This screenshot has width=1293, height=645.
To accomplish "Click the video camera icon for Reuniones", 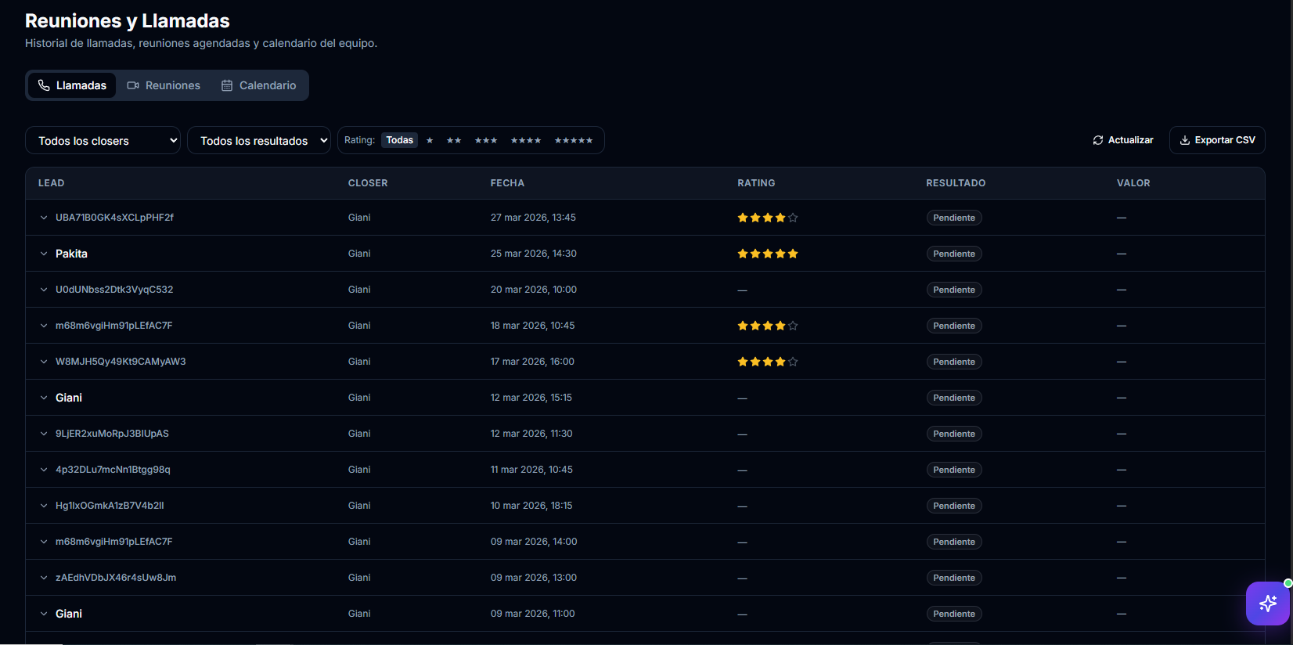I will point(133,85).
